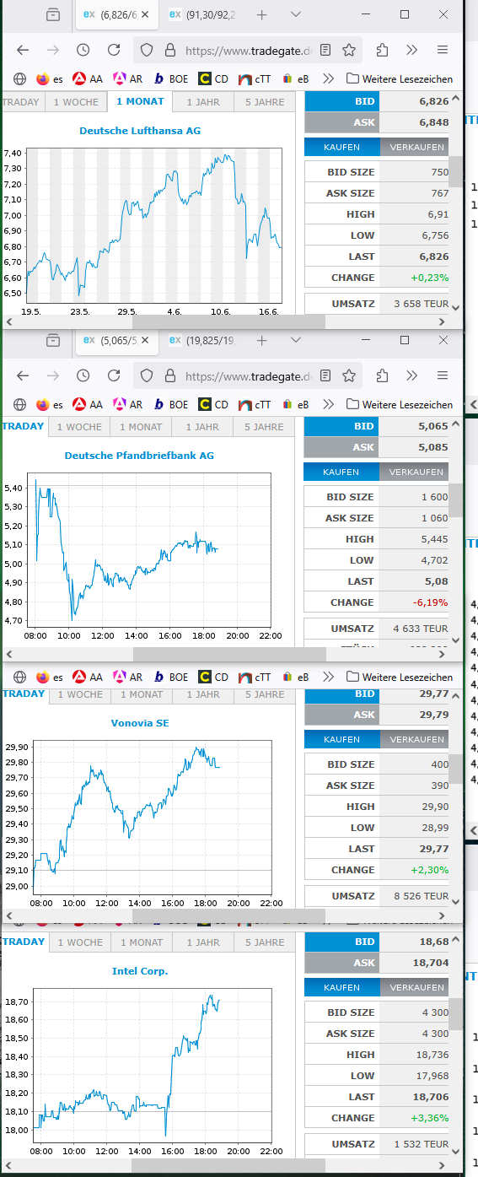Click the globe bookmark in the Lufthansa window
The width and height of the screenshot is (478, 1177).
pyautogui.click(x=19, y=78)
